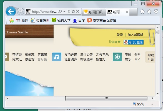Click the 加入听雨轩 link
Screen dimensions: 163x111
(x=135, y=35)
